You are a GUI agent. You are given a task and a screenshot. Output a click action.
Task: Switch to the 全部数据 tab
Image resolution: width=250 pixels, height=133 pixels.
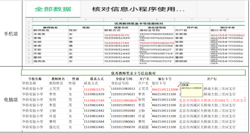(x=53, y=9)
